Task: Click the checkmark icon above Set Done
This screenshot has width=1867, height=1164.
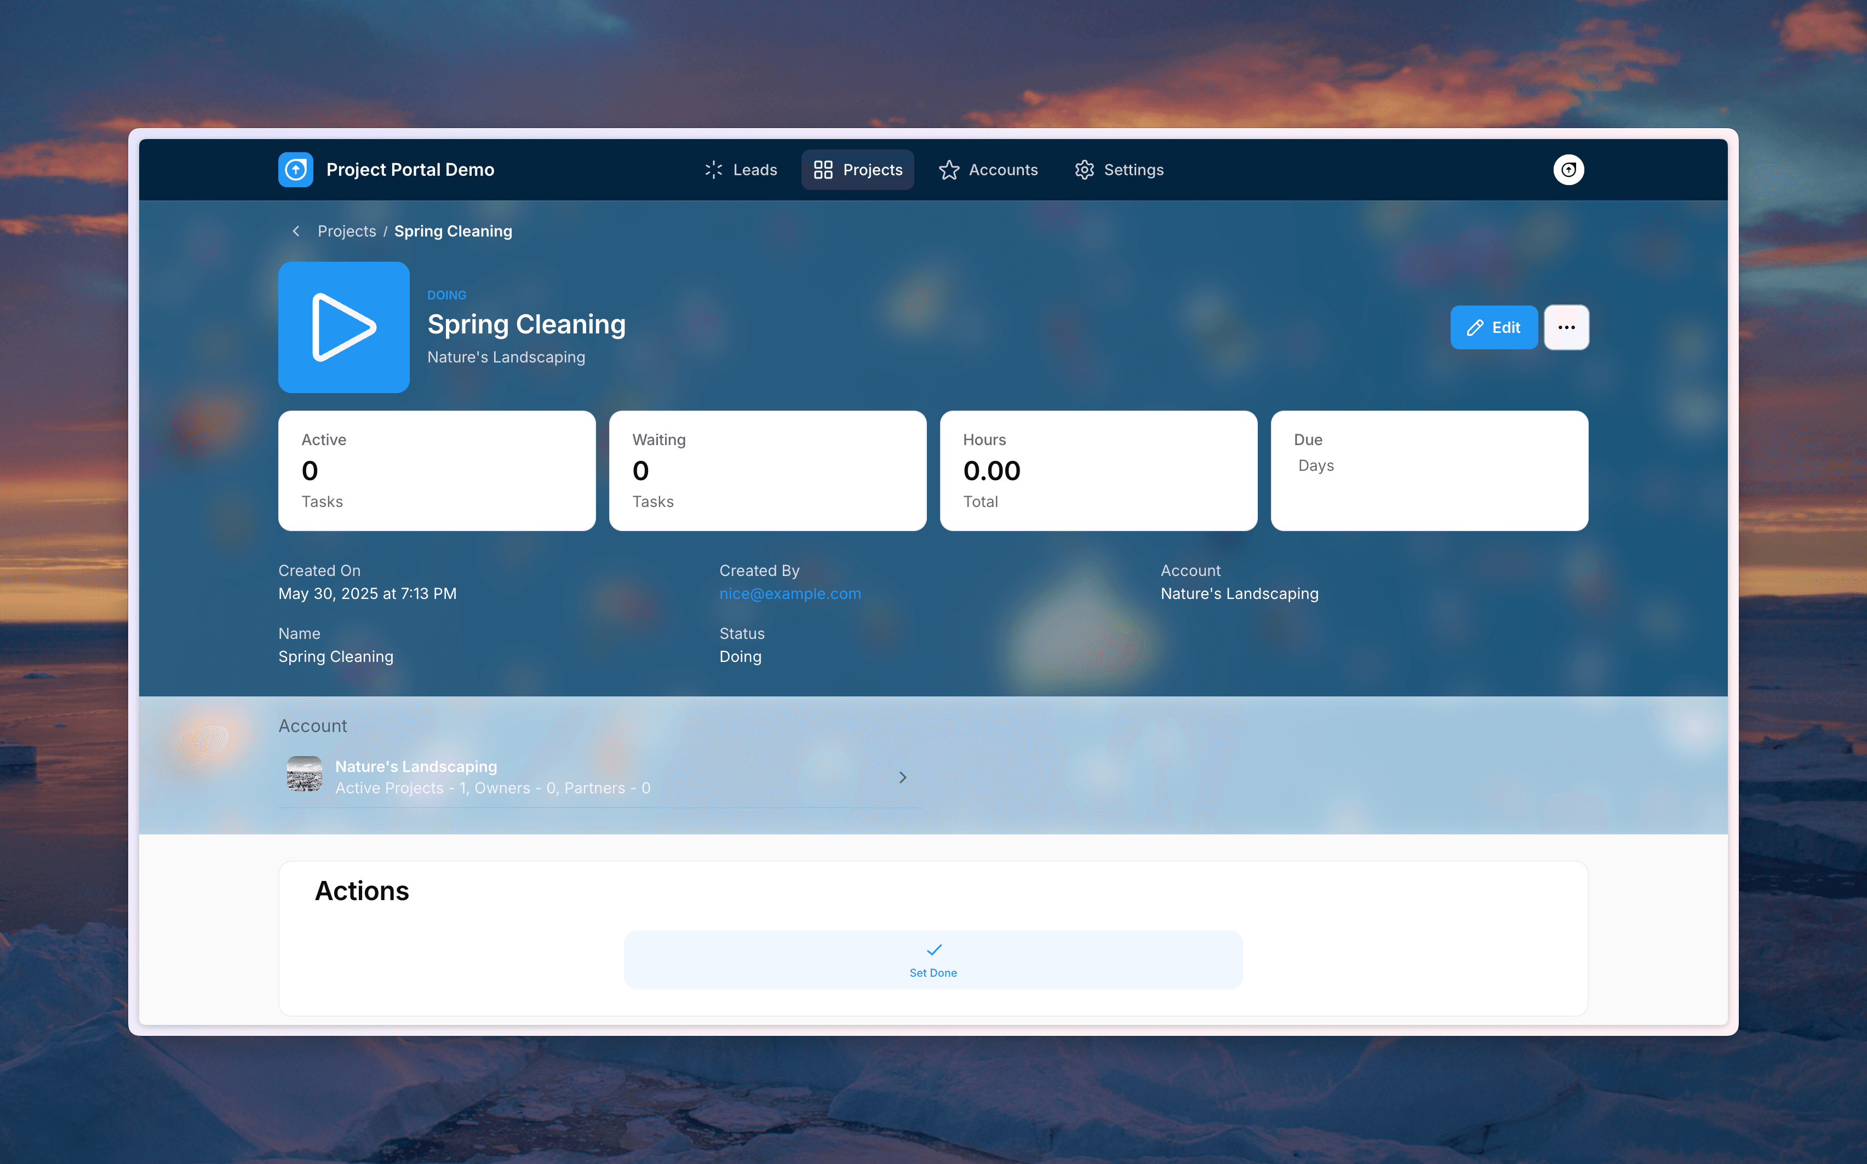Action: pos(933,950)
